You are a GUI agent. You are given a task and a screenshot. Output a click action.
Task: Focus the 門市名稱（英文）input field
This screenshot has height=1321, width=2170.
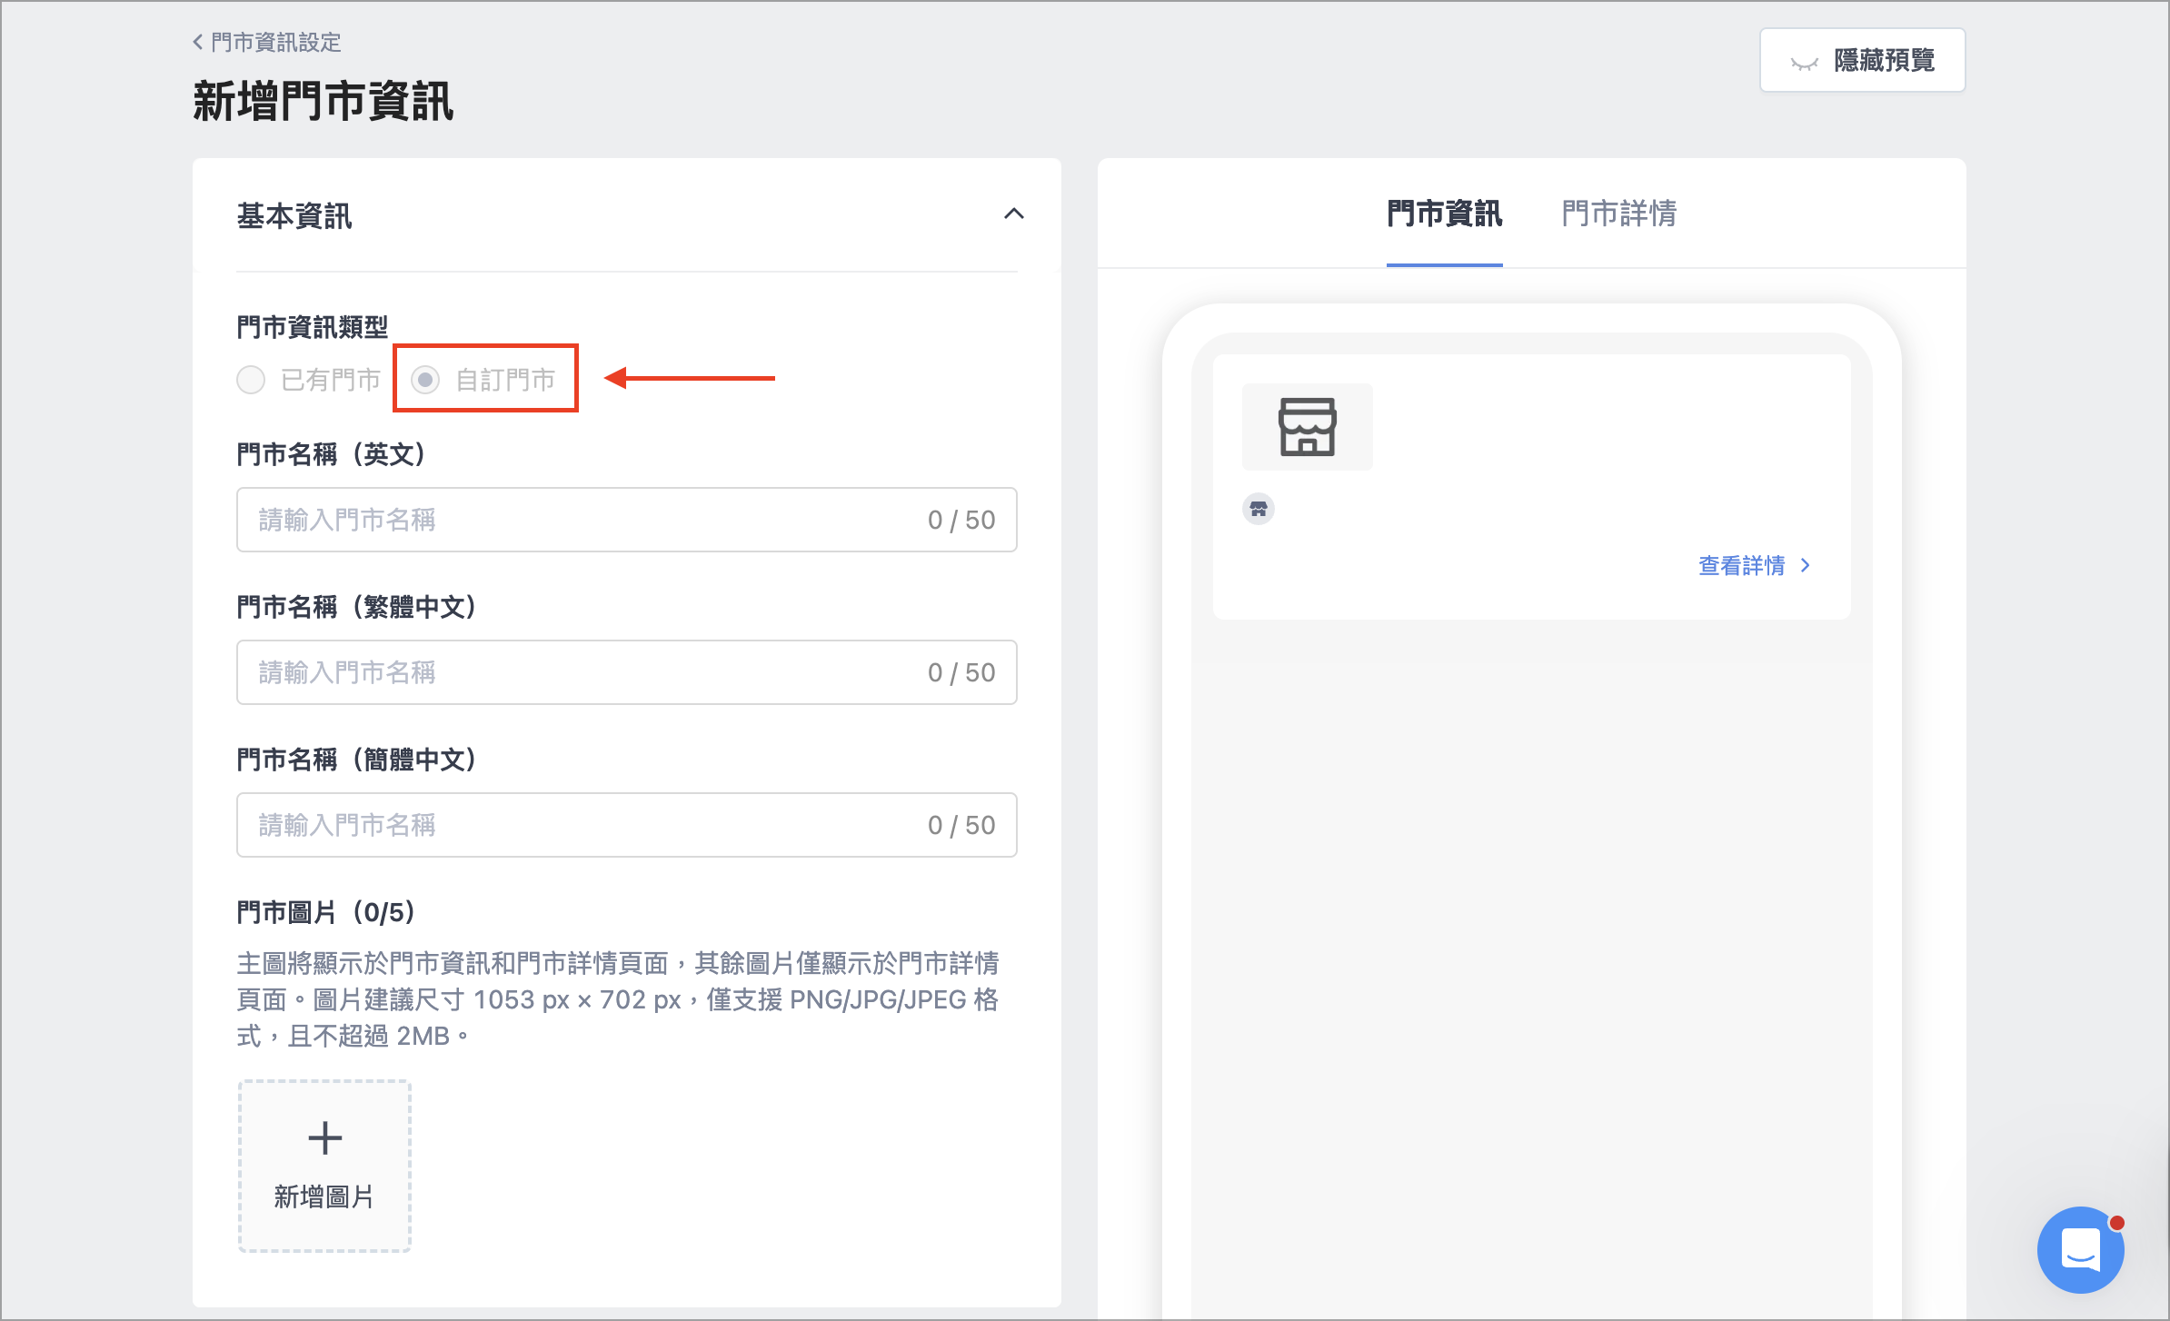tap(626, 520)
